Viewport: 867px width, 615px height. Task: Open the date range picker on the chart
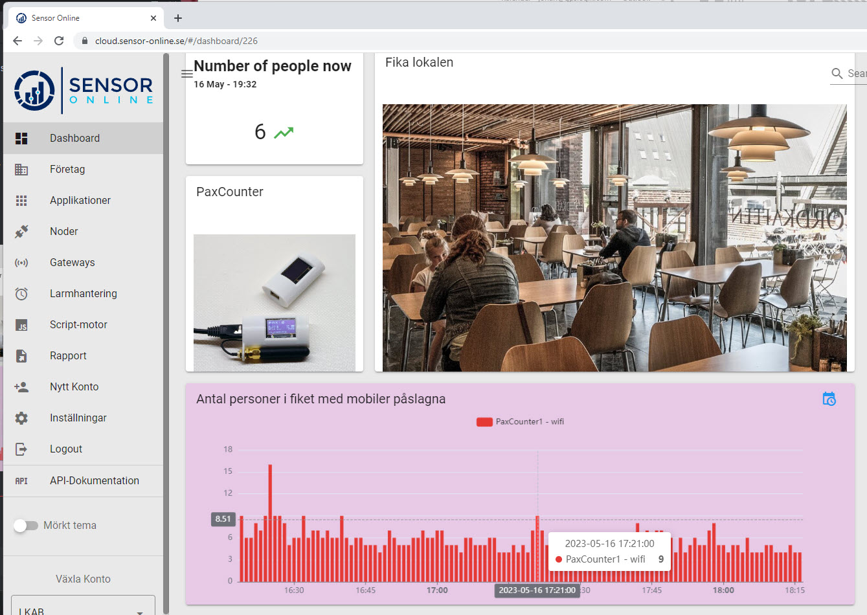click(x=829, y=399)
